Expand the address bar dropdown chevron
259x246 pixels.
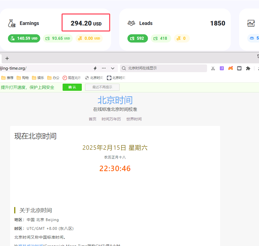coord(112,68)
